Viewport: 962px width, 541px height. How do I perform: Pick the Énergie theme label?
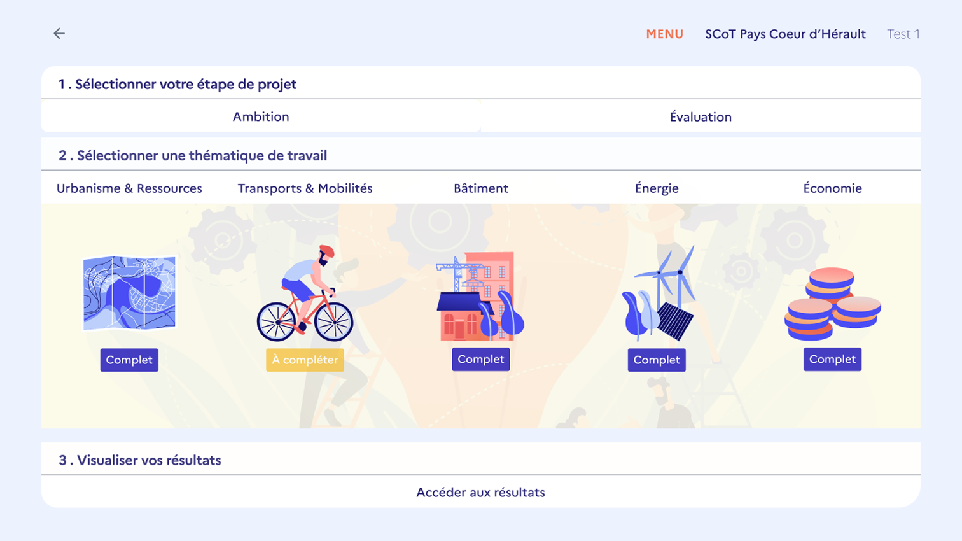(x=657, y=188)
